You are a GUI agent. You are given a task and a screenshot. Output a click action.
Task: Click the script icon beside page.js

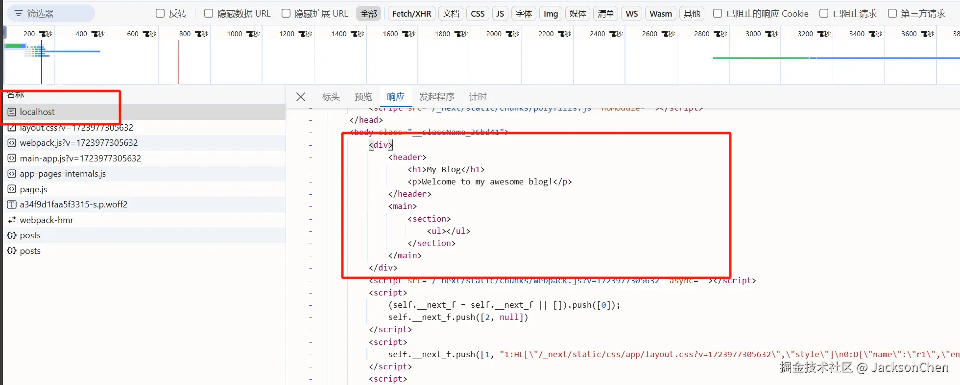click(x=12, y=189)
